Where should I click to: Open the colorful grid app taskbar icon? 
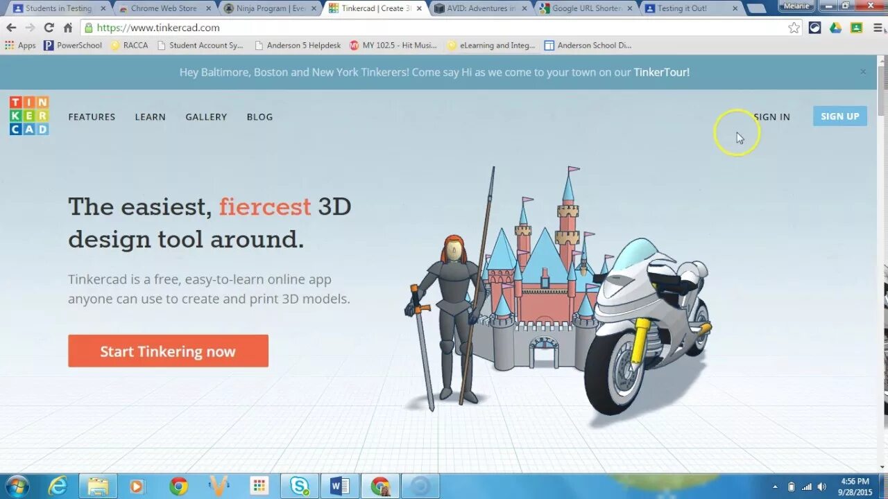pyautogui.click(x=259, y=486)
